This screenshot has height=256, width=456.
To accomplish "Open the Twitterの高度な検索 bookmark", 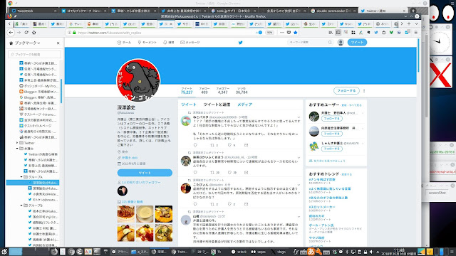I will (43, 154).
